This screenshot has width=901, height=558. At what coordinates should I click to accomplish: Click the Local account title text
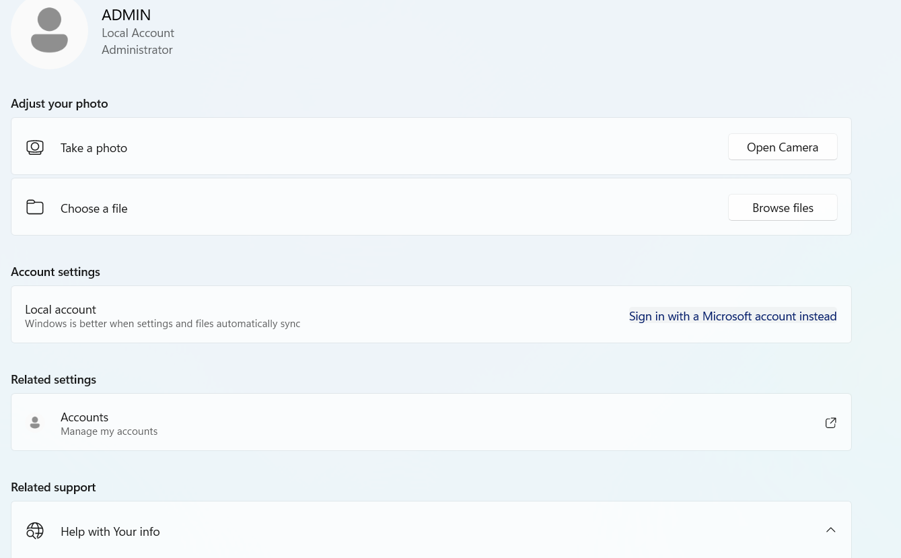[61, 310]
